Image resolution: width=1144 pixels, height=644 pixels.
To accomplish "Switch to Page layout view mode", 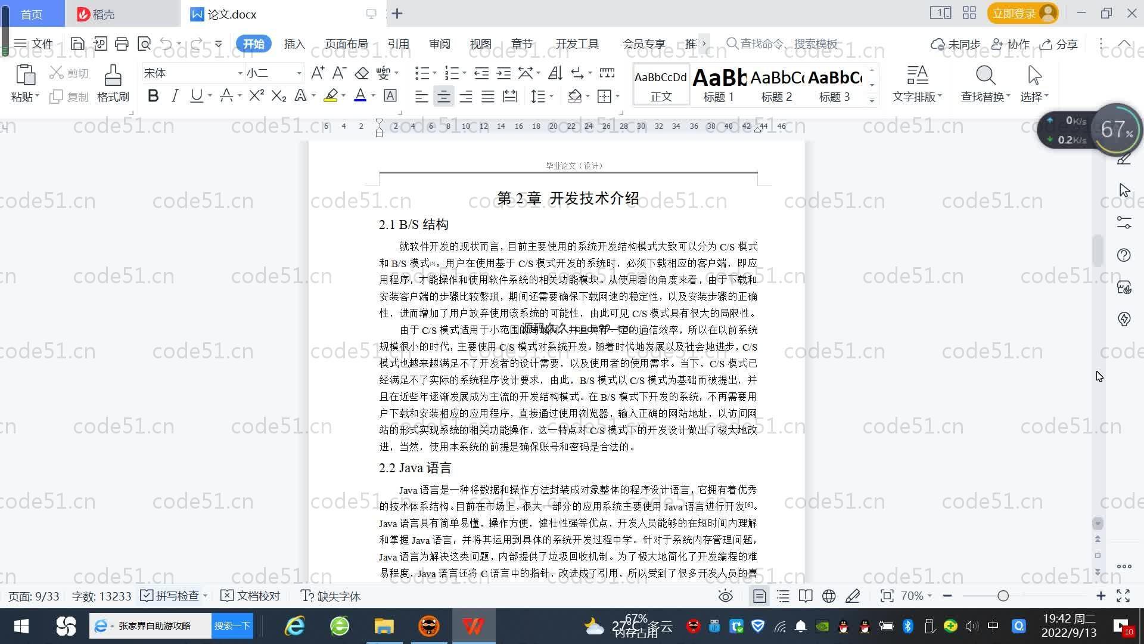I will (x=759, y=596).
